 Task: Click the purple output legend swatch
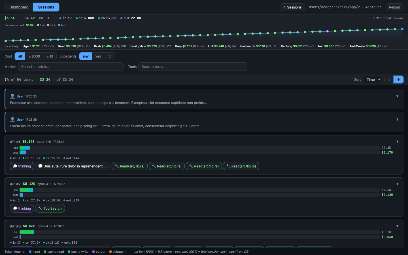click(x=93, y=252)
